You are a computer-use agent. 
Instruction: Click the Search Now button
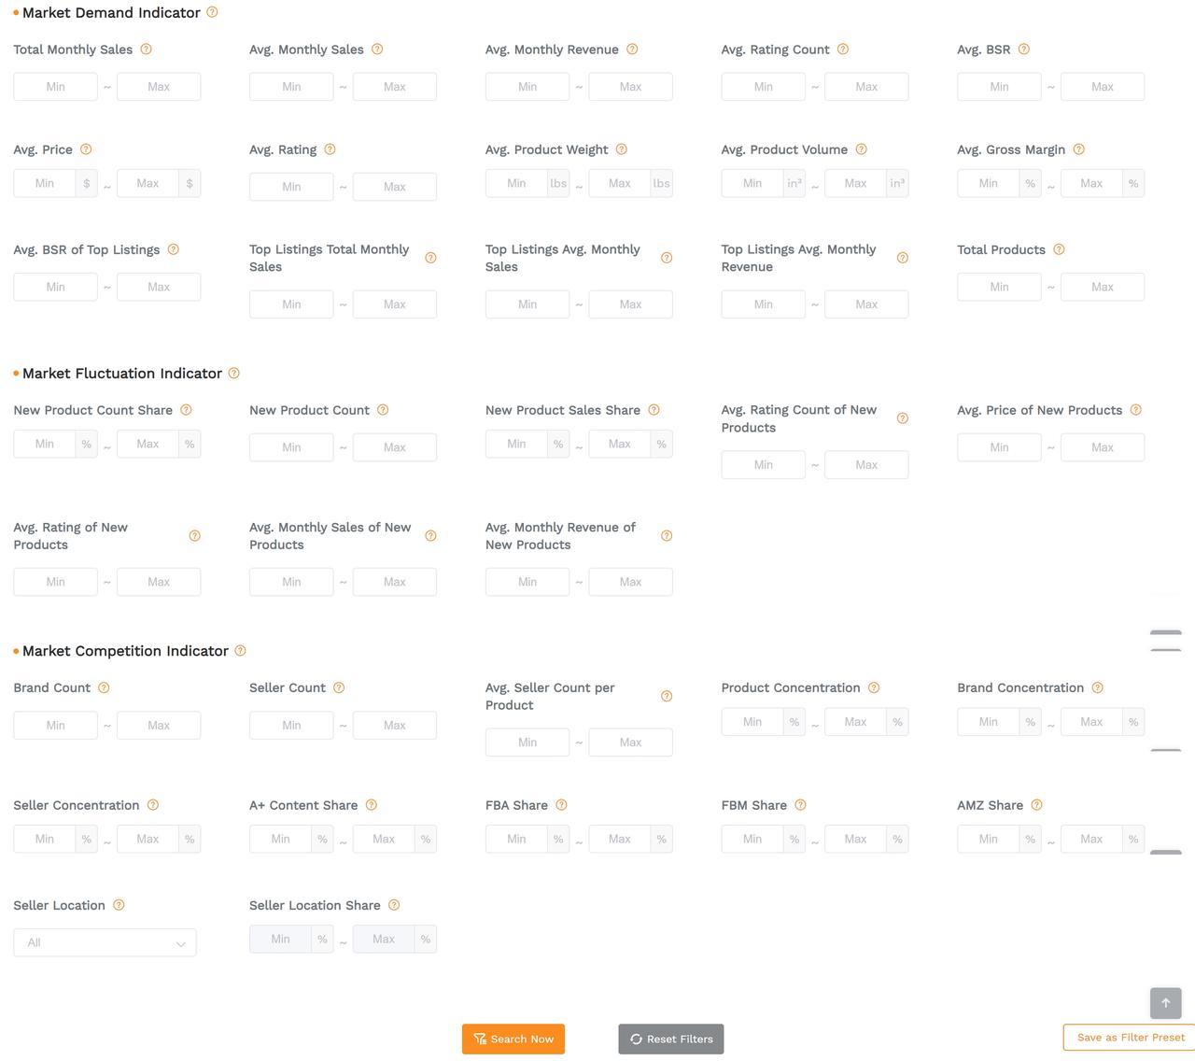(x=513, y=1039)
